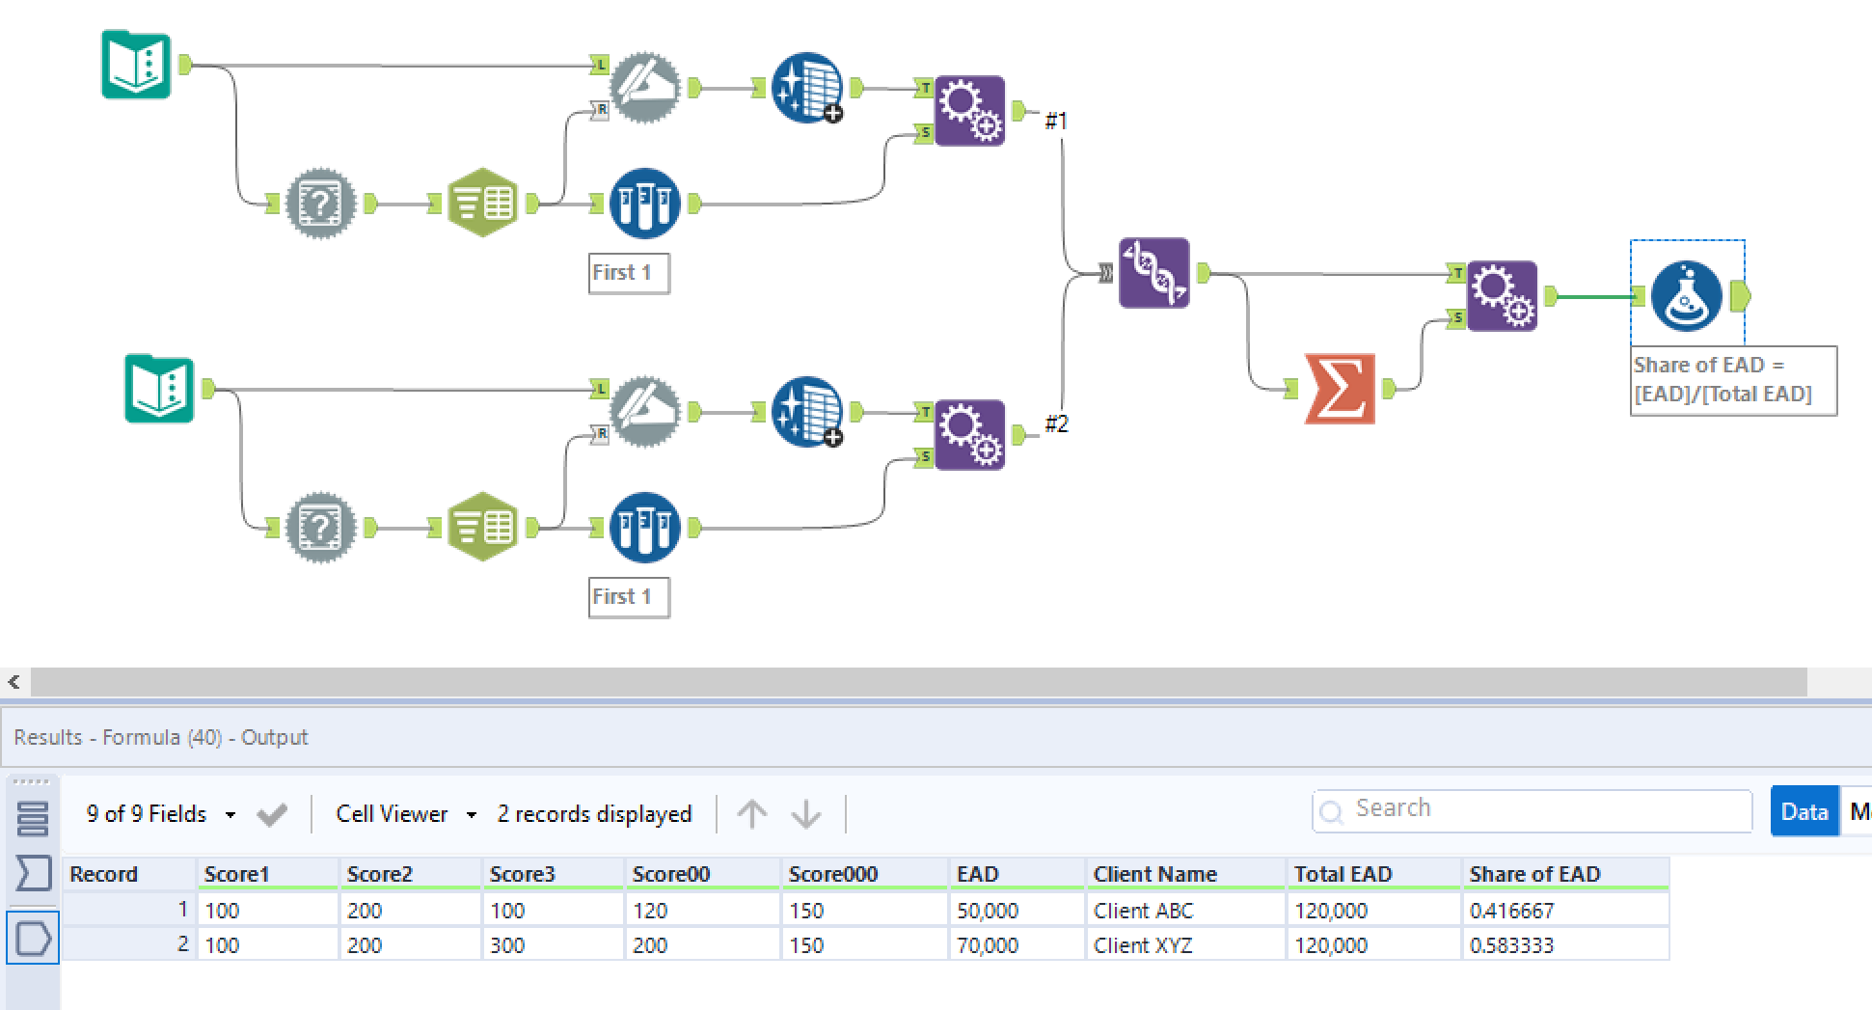
Task: Select the green Transpose tool upper branch
Action: coord(482,201)
